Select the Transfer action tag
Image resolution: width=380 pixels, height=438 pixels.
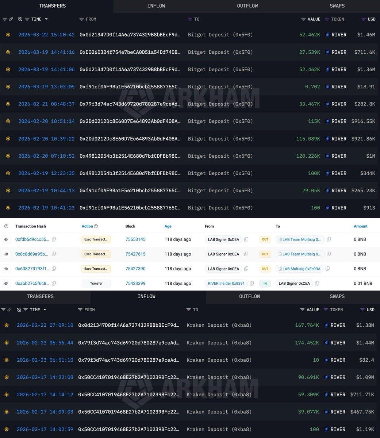pos(96,283)
